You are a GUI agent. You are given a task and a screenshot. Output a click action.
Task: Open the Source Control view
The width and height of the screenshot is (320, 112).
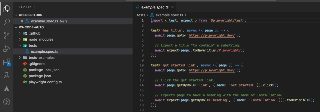click(6, 35)
